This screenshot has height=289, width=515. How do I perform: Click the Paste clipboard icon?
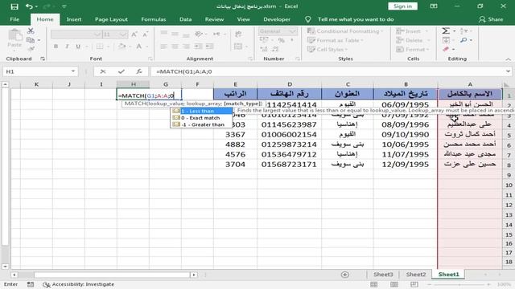tap(14, 35)
